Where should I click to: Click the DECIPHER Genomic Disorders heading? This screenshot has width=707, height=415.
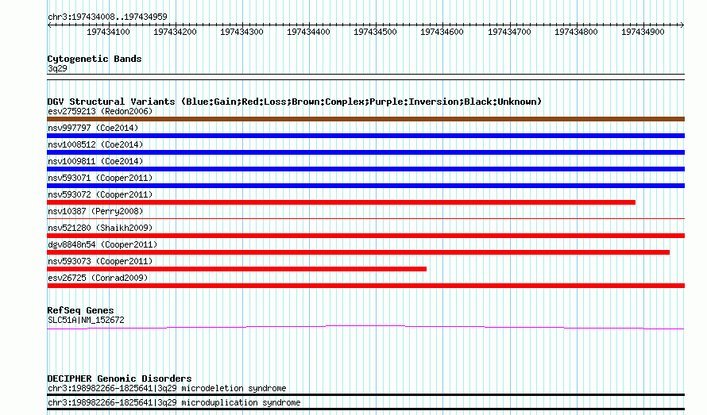[119, 378]
